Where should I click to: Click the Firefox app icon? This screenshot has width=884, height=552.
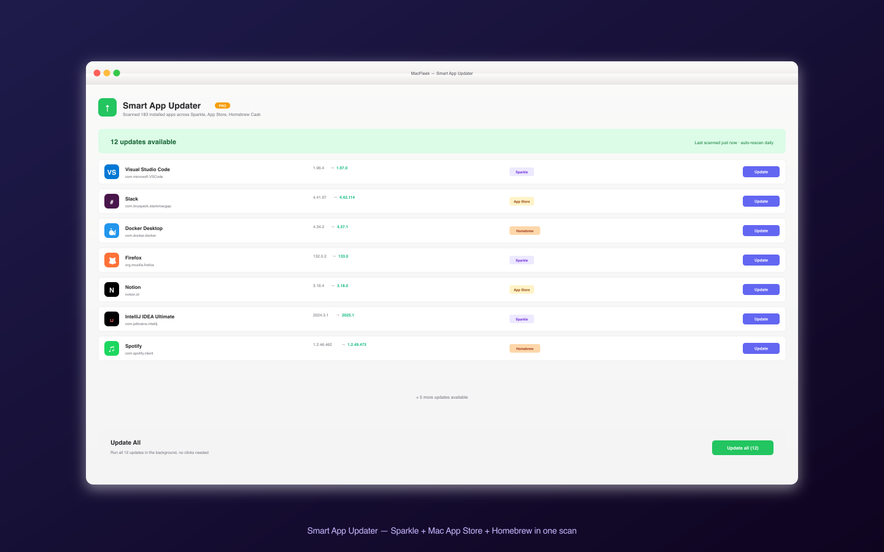pos(112,260)
